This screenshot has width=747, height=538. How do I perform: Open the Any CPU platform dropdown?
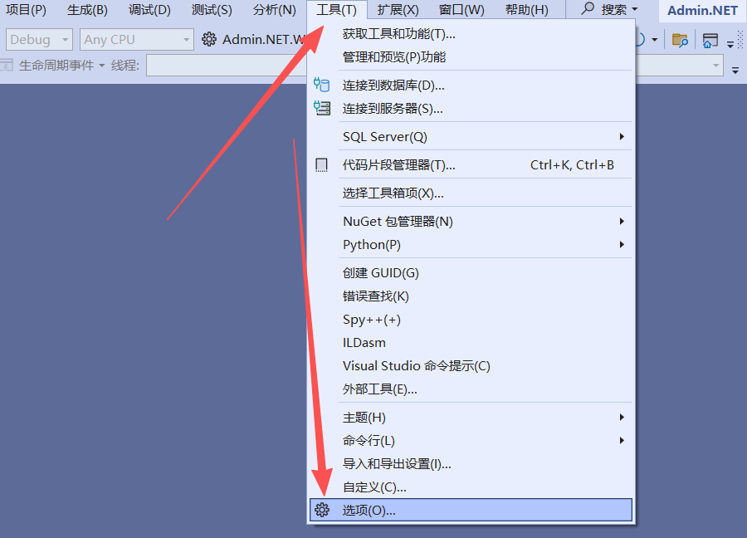tap(137, 40)
